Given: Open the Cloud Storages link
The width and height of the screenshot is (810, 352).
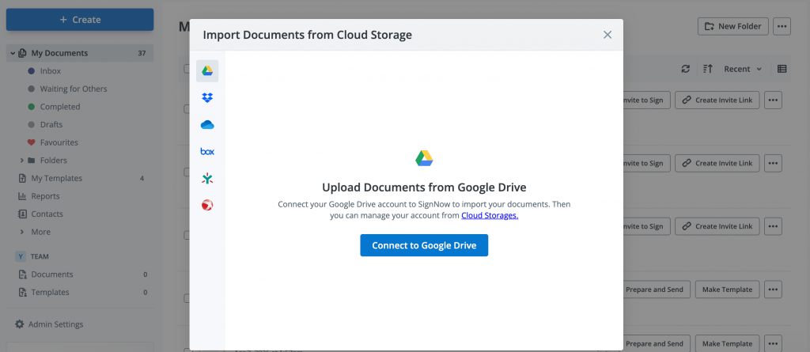Looking at the screenshot, I should pos(490,215).
